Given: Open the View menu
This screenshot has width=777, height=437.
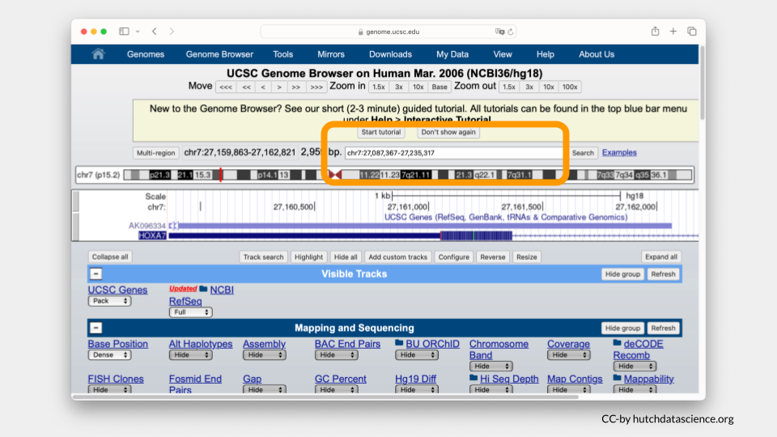Looking at the screenshot, I should [x=503, y=54].
